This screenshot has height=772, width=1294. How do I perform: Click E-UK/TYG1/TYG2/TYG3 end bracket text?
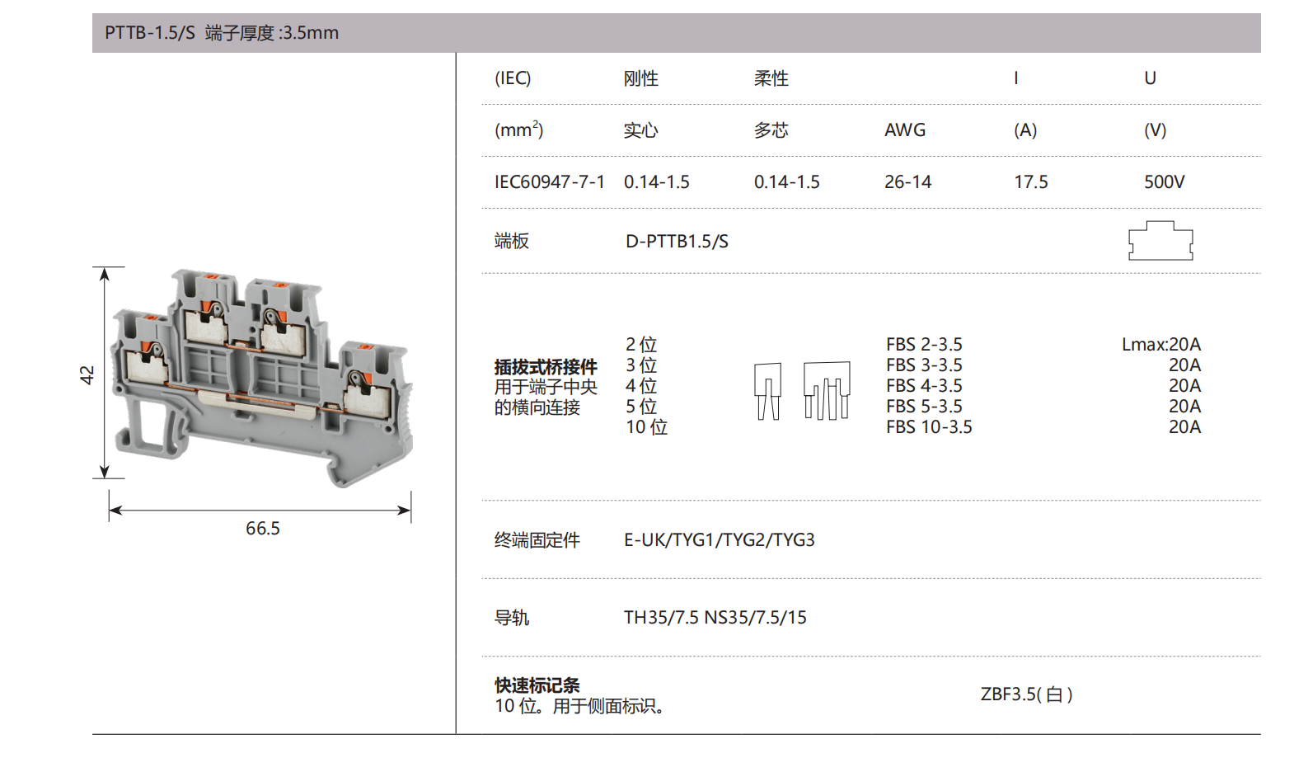719,540
